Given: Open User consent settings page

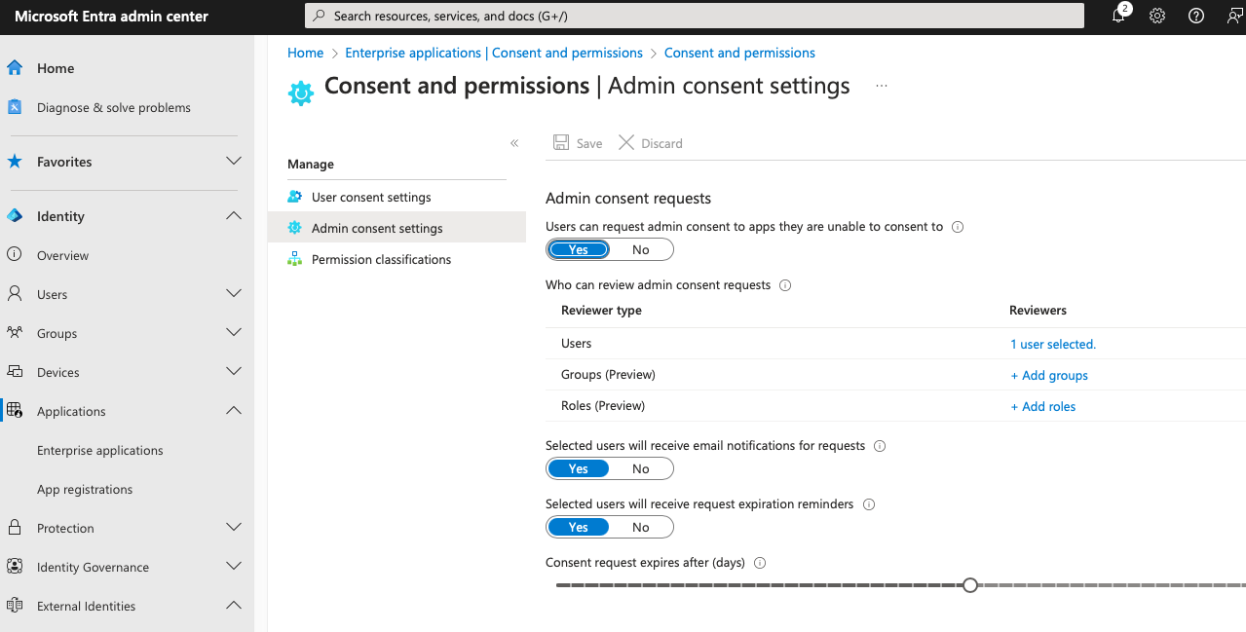Looking at the screenshot, I should tap(371, 197).
